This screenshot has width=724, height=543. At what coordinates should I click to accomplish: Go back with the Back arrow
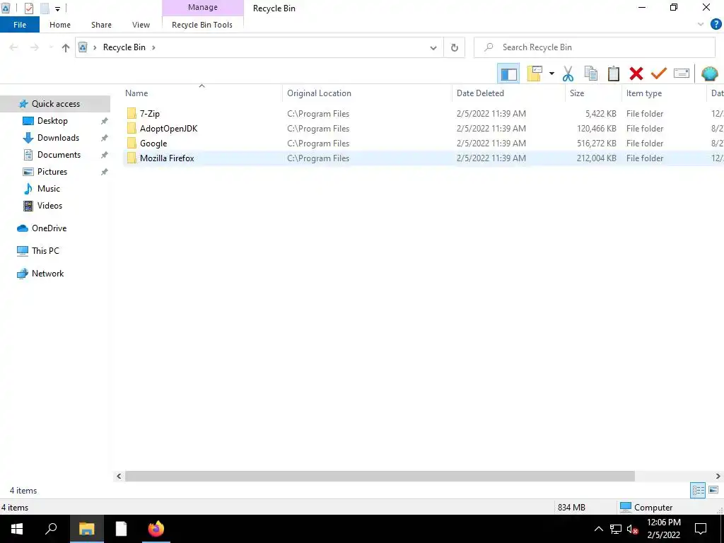(13, 47)
